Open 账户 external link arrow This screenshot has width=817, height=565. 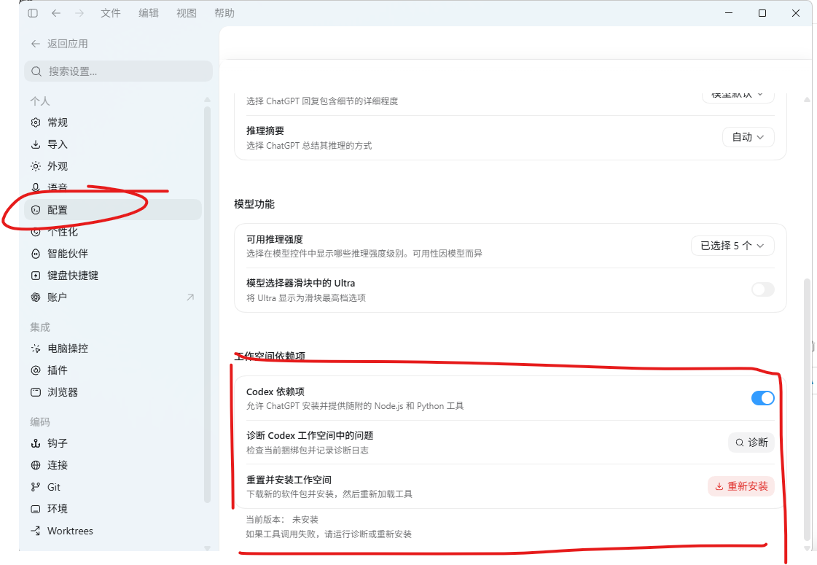click(x=190, y=297)
